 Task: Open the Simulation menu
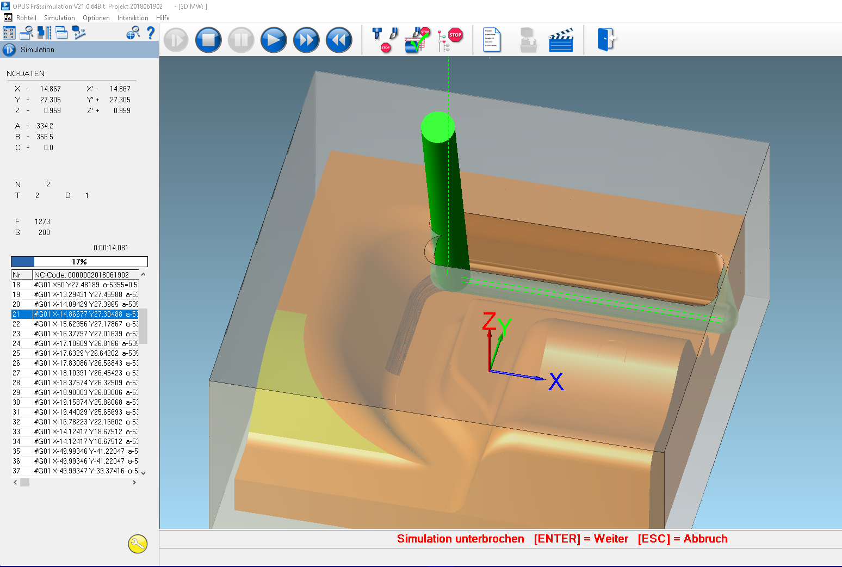point(59,18)
